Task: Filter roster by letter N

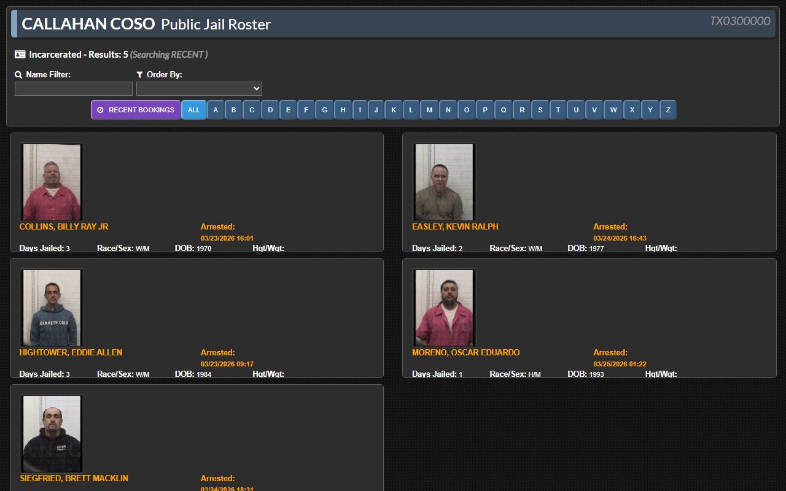Action: tap(448, 110)
